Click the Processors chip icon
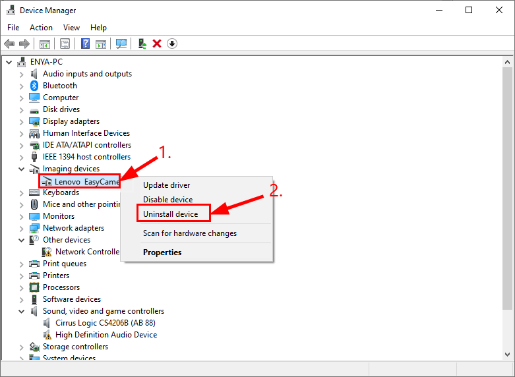Image resolution: width=515 pixels, height=377 pixels. tap(34, 287)
